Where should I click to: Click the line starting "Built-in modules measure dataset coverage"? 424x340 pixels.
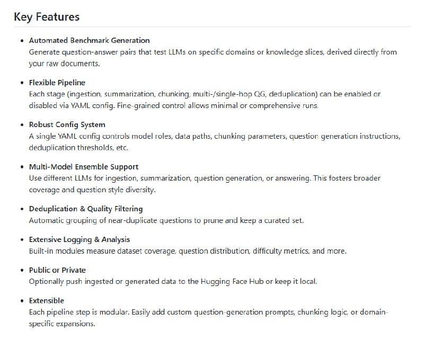click(187, 251)
